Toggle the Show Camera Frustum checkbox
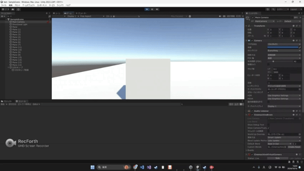The width and height of the screenshot is (304, 171). point(268,128)
